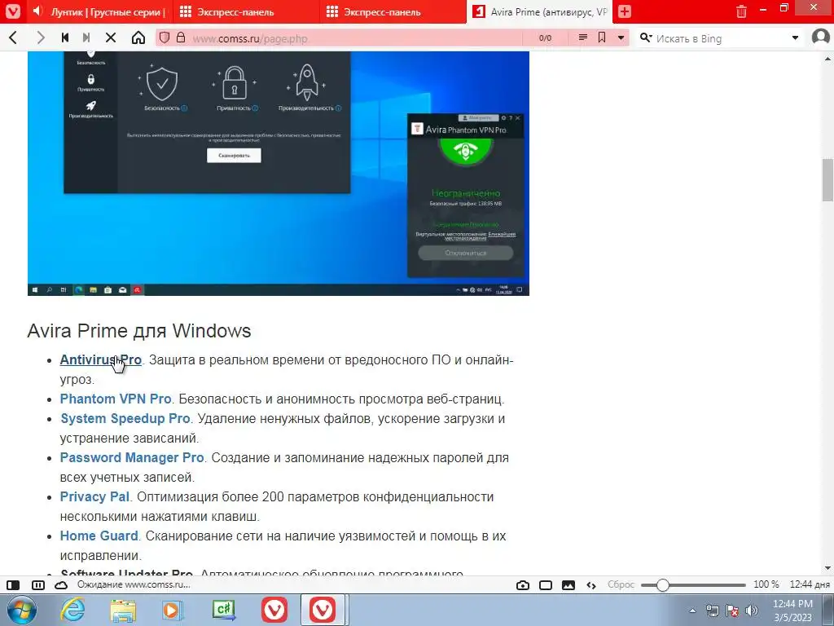The height and width of the screenshot is (626, 834).
Task: Switch to second Экспресс-панель tab
Action: coord(393,11)
